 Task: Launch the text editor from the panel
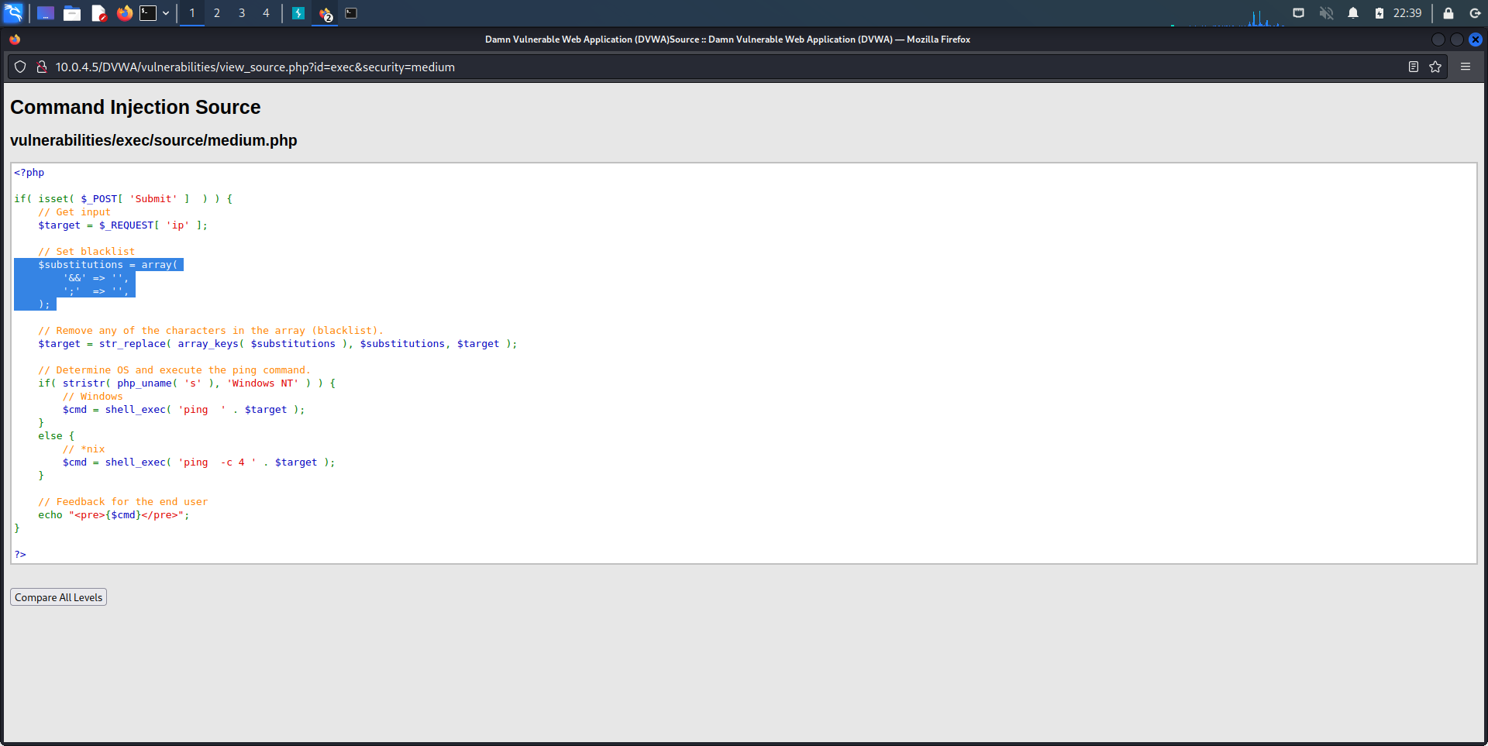pyautogui.click(x=98, y=13)
